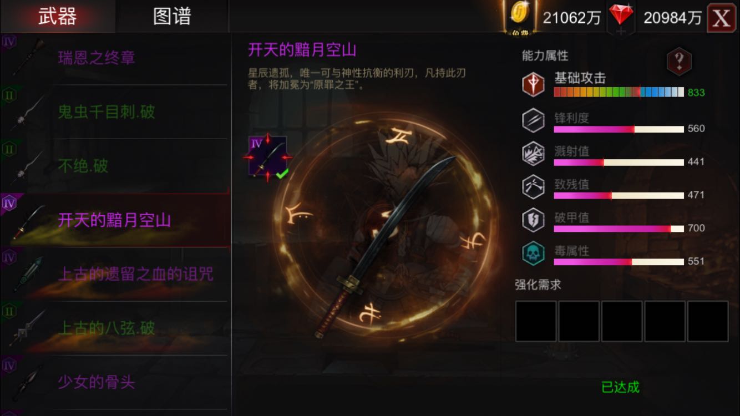Viewport: 740px width, 416px height.
Task: Click the red gem currency icon
Action: (621, 15)
